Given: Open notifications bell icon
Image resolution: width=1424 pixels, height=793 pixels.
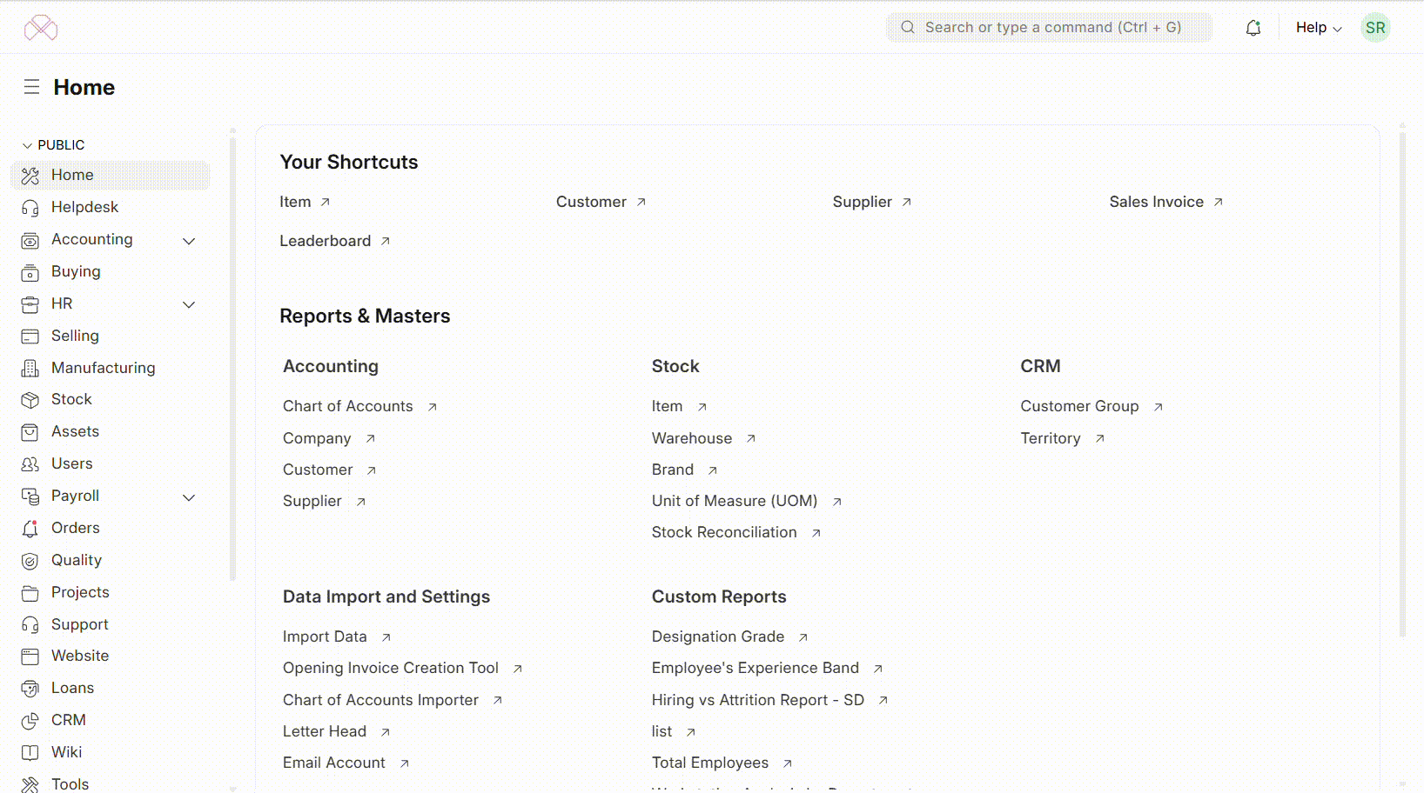Looking at the screenshot, I should point(1253,28).
